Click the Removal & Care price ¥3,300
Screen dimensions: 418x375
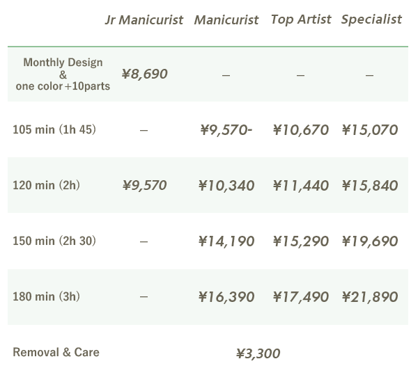(x=258, y=353)
